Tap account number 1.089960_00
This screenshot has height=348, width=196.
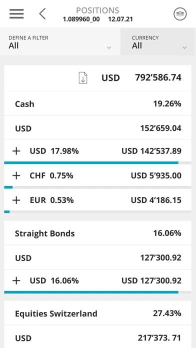tap(81, 19)
